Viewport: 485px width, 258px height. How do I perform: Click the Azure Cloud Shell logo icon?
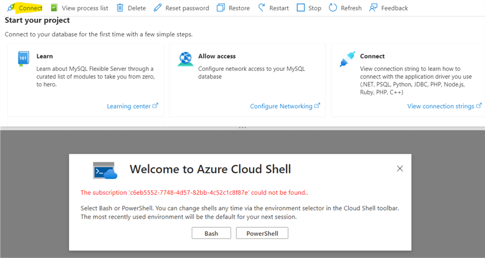coord(105,170)
